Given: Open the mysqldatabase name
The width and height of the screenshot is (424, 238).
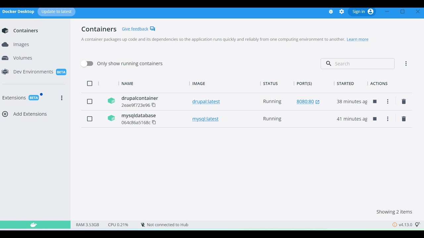Looking at the screenshot, I should pyautogui.click(x=138, y=115).
